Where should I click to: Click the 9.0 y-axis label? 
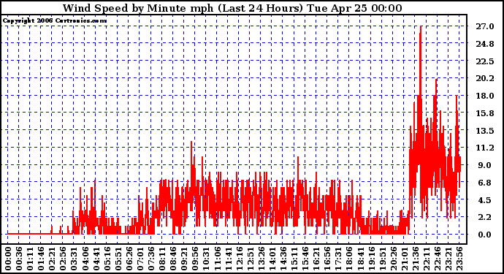point(485,165)
